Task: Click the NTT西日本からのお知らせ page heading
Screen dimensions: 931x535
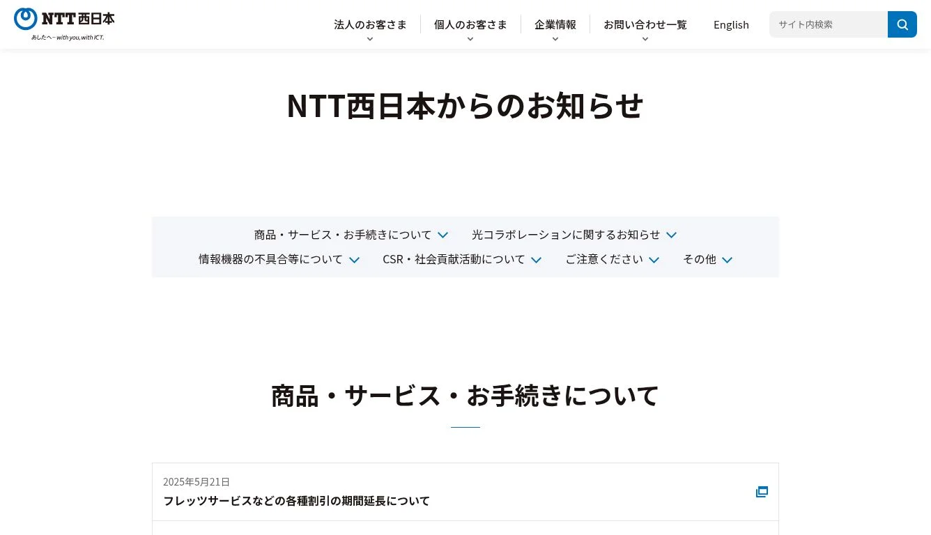Action: pyautogui.click(x=465, y=105)
